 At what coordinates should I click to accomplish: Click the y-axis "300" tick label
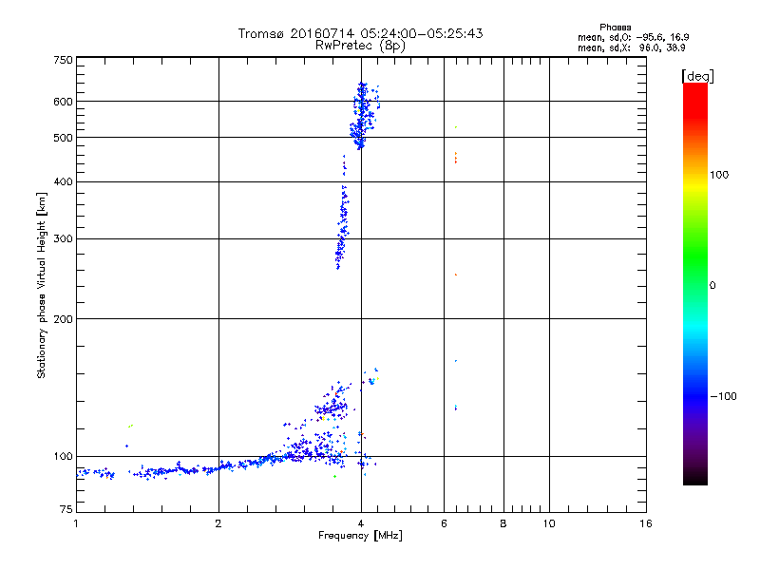63,239
